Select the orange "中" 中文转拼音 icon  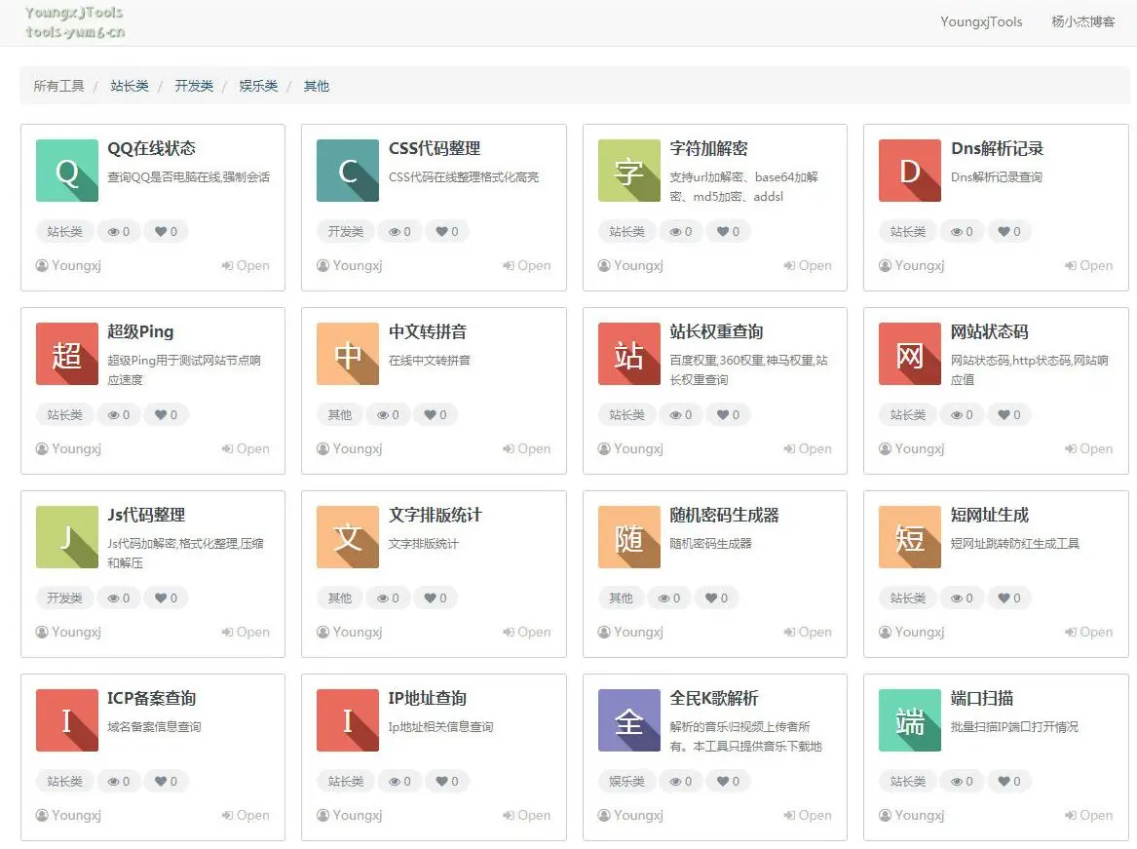click(348, 354)
